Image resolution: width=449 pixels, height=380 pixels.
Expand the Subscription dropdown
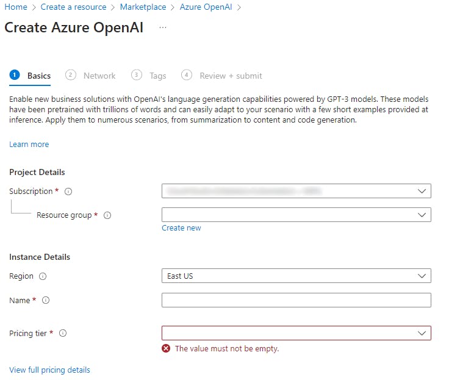coord(296,191)
